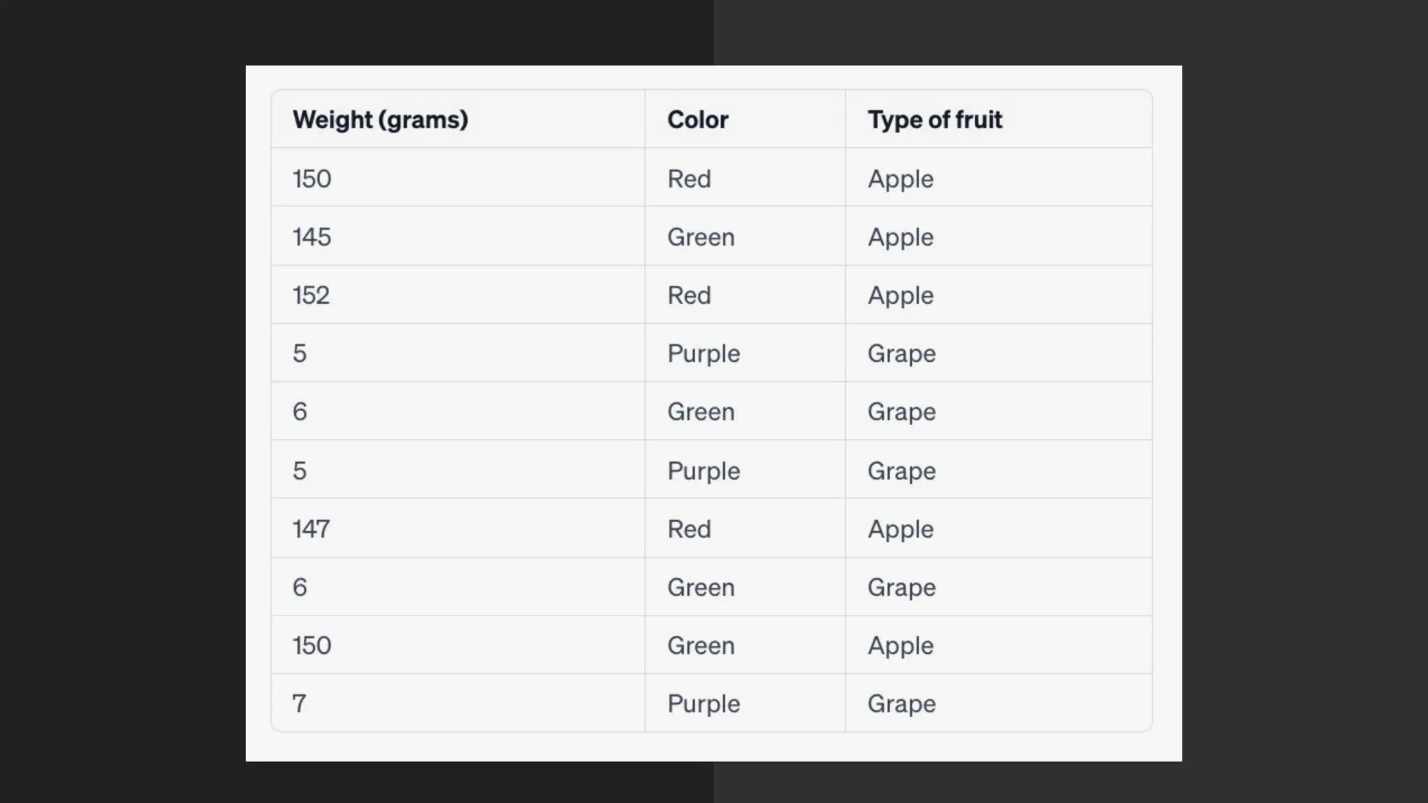1428x803 pixels.
Task: Click the 150 weight in the Green Apple row
Action: pos(312,645)
